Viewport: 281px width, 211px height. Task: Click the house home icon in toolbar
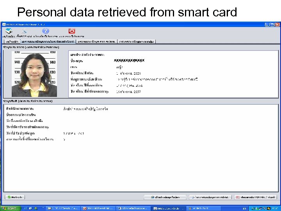pyautogui.click(x=9, y=31)
